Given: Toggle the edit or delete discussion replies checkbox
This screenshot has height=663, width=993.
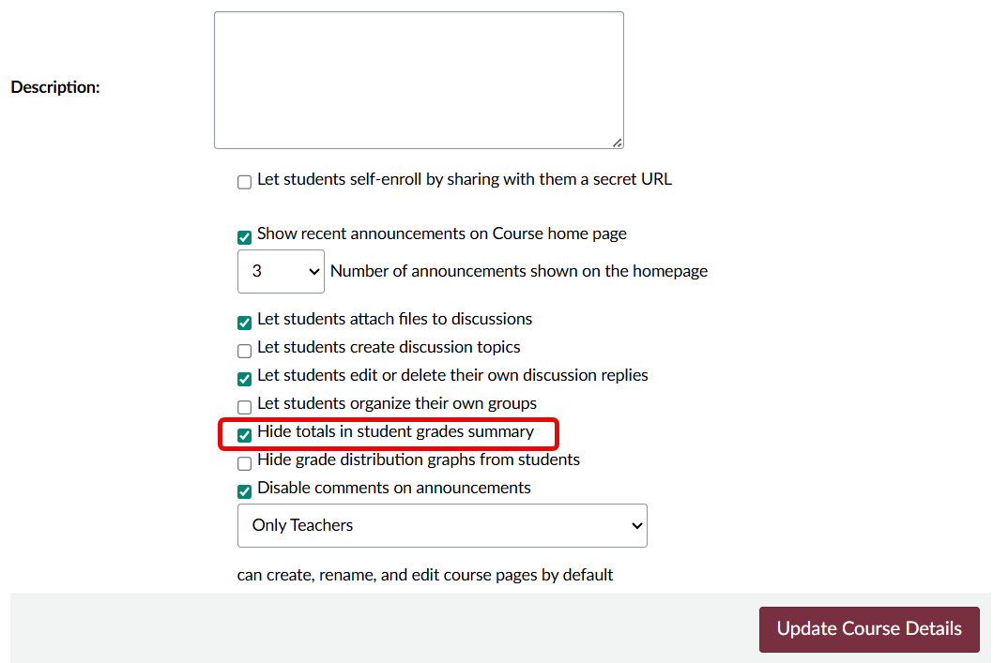Looking at the screenshot, I should [244, 379].
